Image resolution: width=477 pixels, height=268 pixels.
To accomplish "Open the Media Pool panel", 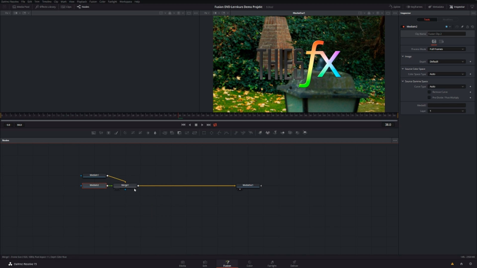I will 21,7.
